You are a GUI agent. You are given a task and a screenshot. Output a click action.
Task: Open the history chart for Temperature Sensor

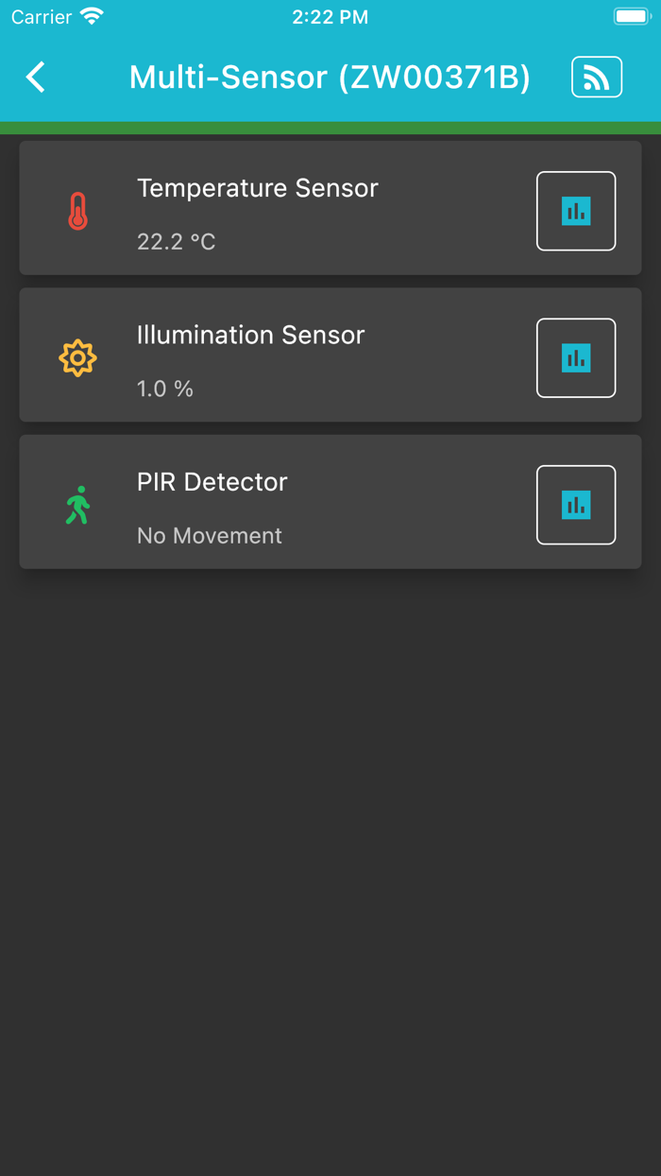[x=576, y=212]
